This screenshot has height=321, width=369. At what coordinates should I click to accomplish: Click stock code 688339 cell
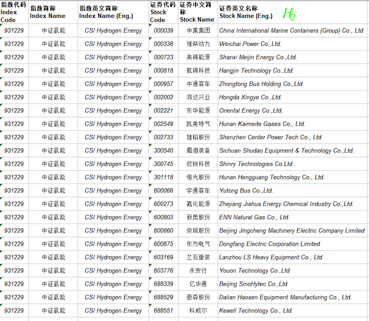[x=163, y=284]
